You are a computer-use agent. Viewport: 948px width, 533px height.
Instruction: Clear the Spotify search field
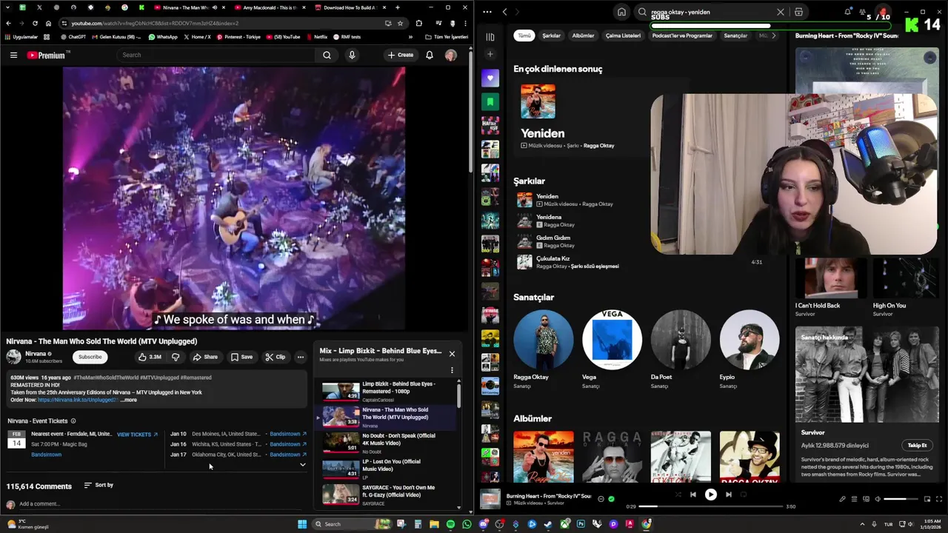tap(780, 12)
